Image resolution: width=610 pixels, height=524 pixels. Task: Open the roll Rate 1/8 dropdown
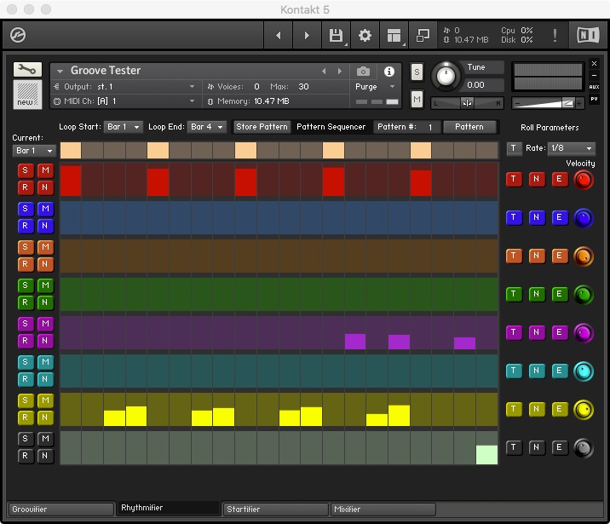pyautogui.click(x=569, y=148)
